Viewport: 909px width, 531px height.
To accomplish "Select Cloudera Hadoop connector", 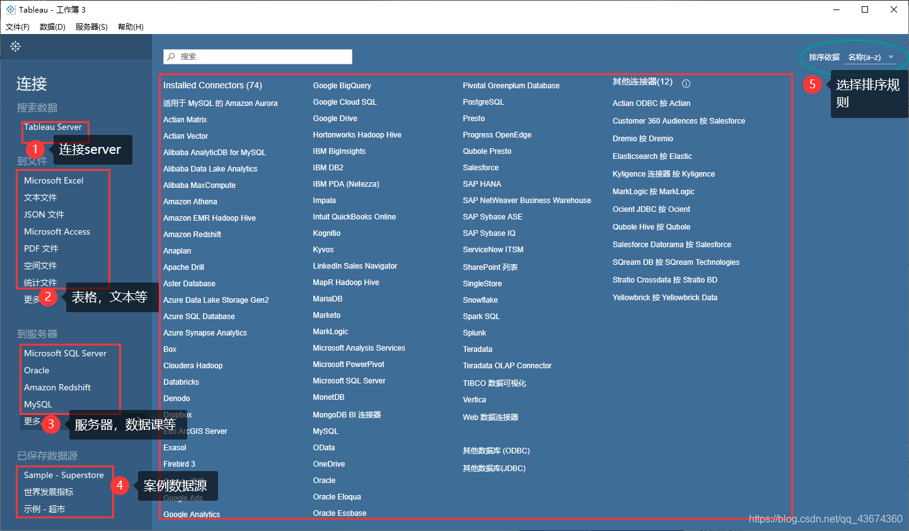I will pyautogui.click(x=193, y=366).
